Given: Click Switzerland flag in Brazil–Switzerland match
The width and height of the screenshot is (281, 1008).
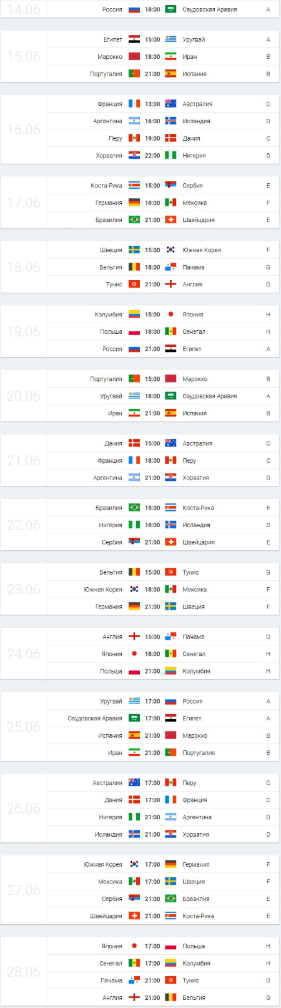Looking at the screenshot, I should click(170, 220).
